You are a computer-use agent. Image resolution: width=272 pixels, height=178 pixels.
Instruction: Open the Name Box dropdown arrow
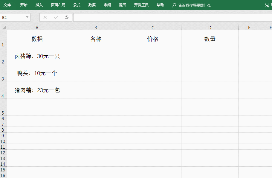(27, 17)
